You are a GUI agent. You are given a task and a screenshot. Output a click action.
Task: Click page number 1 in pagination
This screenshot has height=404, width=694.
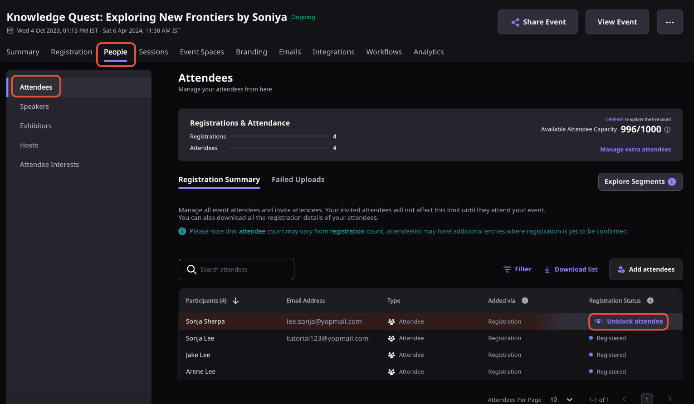647,399
